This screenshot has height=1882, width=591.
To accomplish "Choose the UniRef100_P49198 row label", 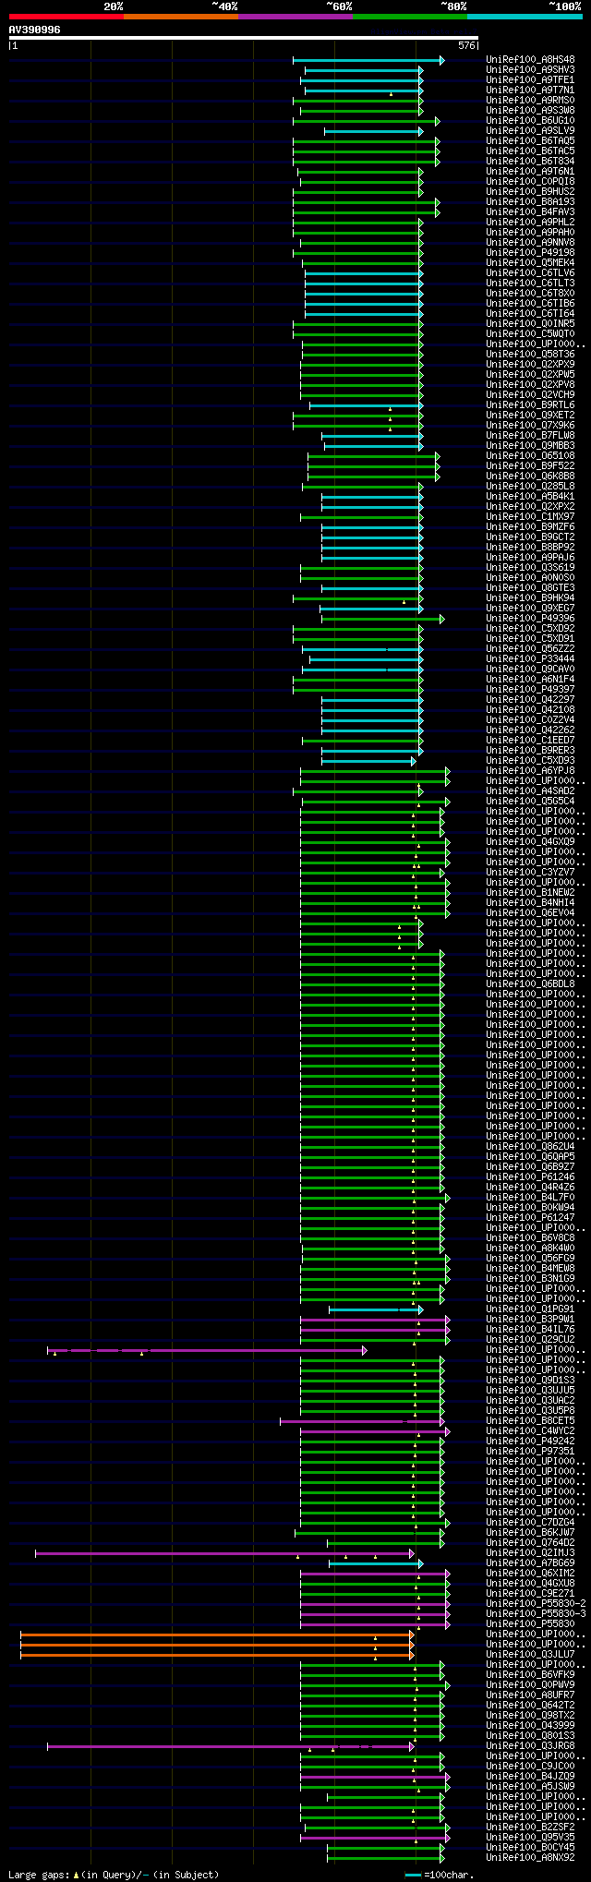I will coord(531,253).
